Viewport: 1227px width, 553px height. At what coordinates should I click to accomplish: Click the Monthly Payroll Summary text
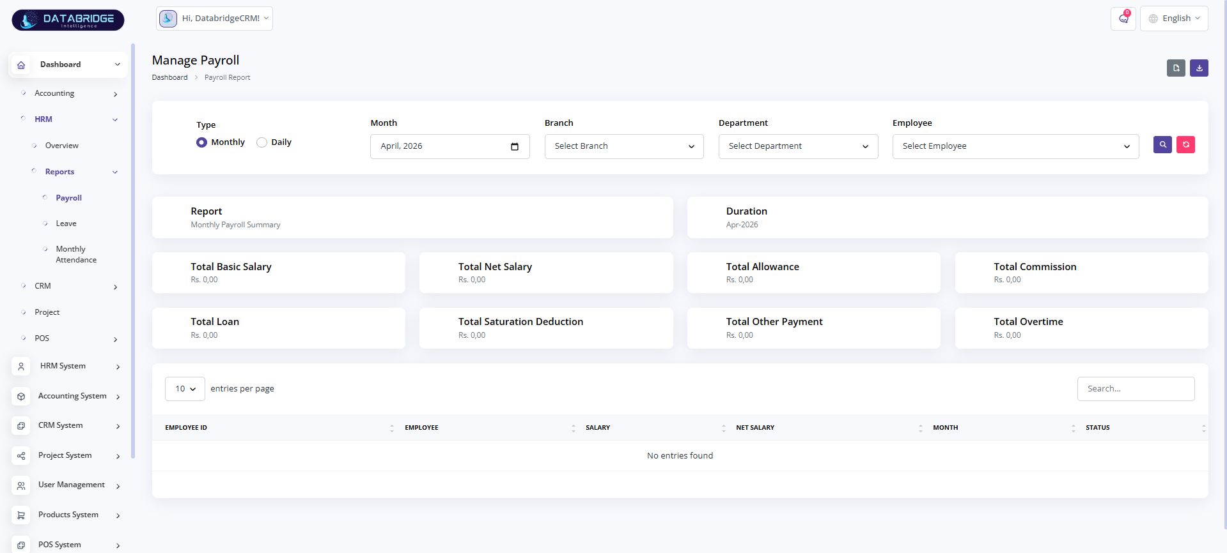[x=235, y=225]
